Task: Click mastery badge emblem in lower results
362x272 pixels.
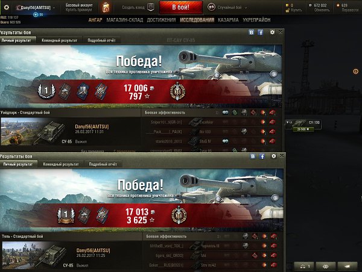Action: pos(179,215)
